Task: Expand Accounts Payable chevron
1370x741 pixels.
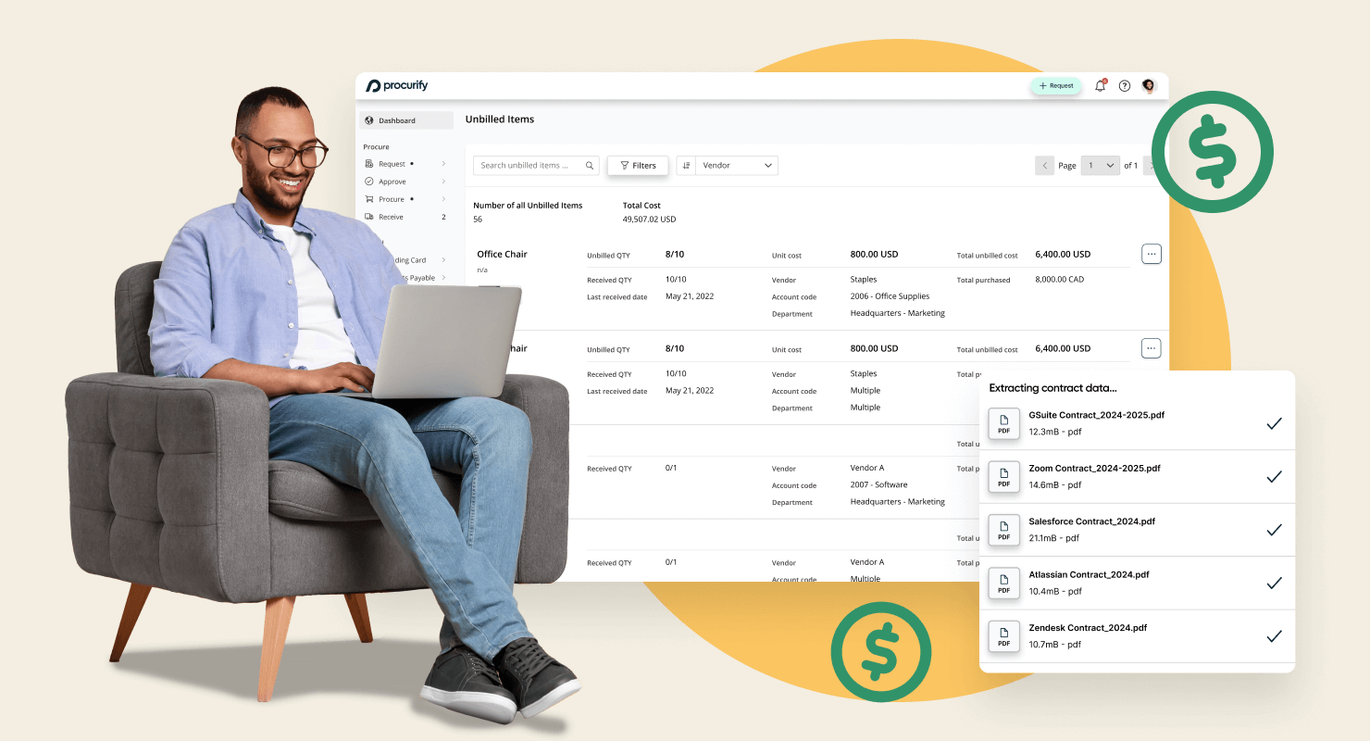Action: 443,278
